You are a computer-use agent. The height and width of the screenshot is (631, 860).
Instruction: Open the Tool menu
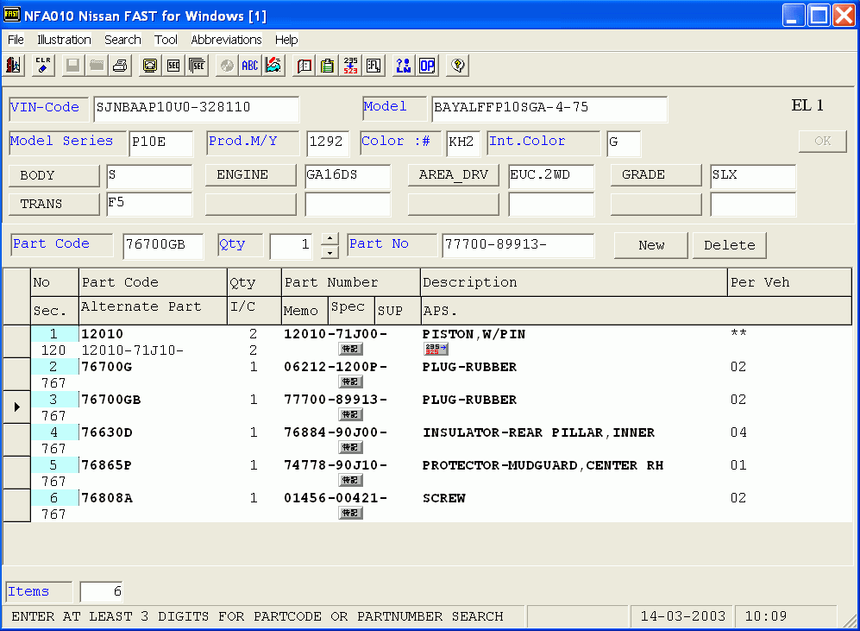pyautogui.click(x=166, y=40)
